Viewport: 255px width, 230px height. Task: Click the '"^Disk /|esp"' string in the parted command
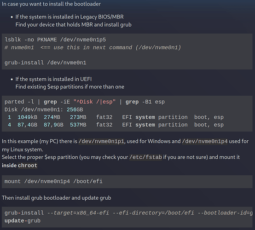click(x=94, y=102)
